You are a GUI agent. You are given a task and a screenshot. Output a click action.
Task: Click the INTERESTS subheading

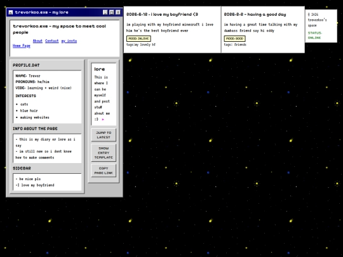[25, 96]
